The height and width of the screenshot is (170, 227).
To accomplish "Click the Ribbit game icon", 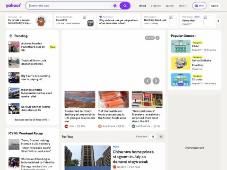I will pos(181,46).
